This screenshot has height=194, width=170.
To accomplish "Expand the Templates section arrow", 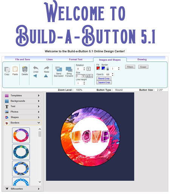I will click(x=39, y=96).
